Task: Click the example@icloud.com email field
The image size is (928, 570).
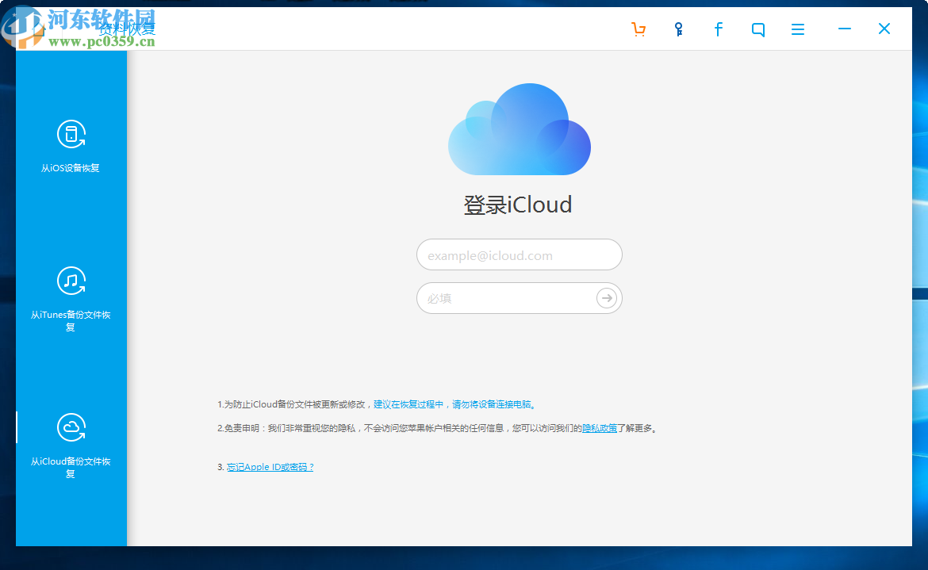Action: click(x=520, y=254)
